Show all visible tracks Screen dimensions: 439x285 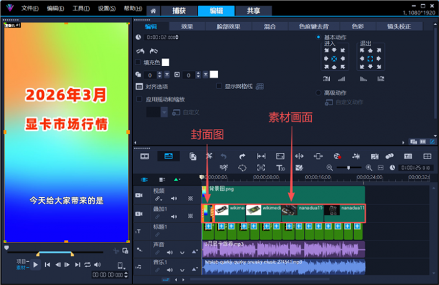145,179
